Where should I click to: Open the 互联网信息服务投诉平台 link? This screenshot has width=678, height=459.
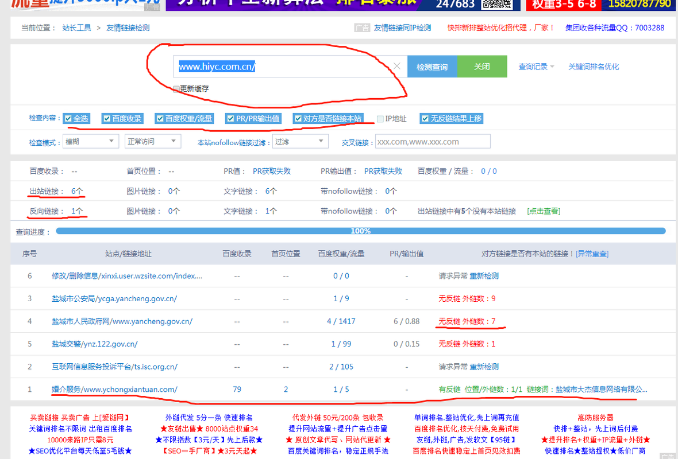coord(114,367)
